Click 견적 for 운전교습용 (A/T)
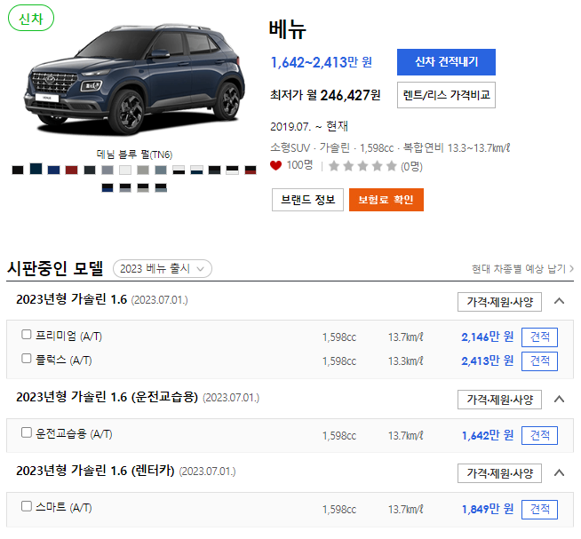The height and width of the screenshot is (539, 581). pyautogui.click(x=539, y=435)
